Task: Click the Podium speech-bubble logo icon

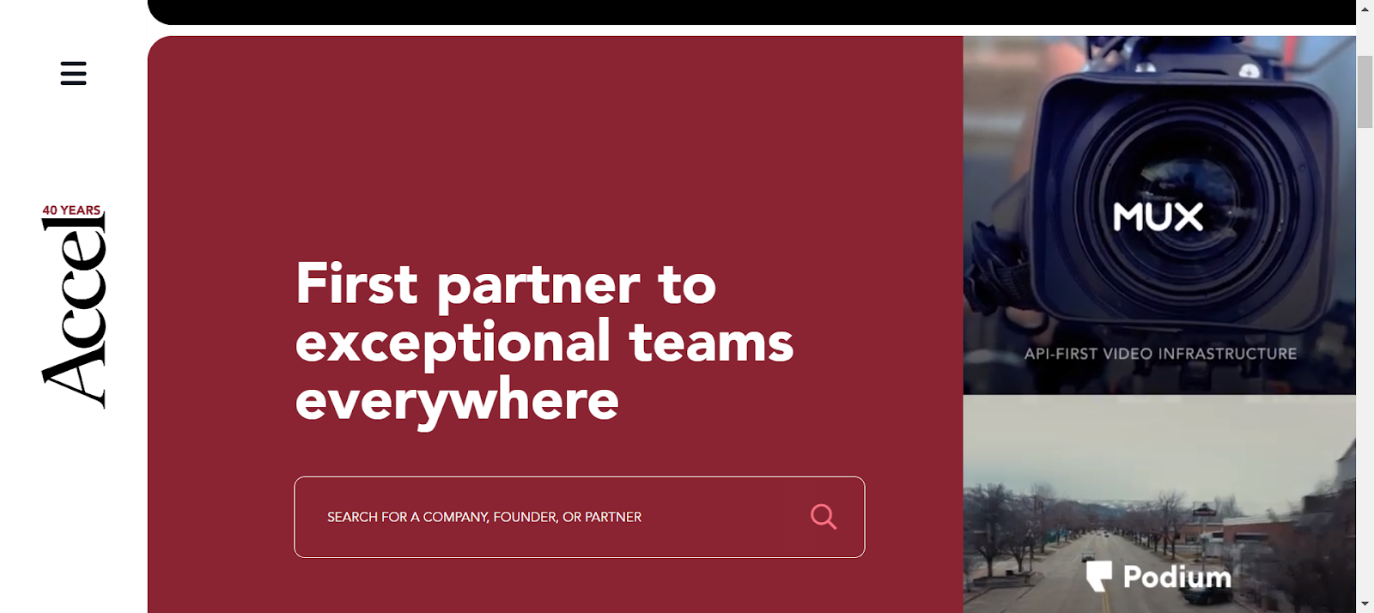Action: tap(1099, 576)
